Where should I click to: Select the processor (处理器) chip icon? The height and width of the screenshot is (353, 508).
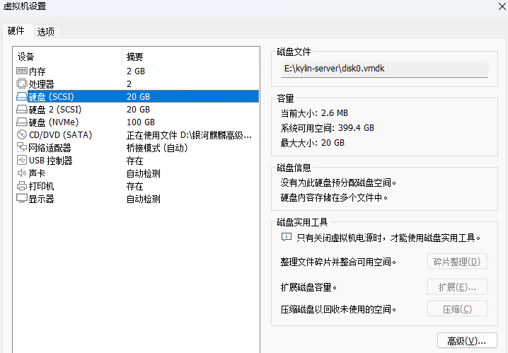22,84
